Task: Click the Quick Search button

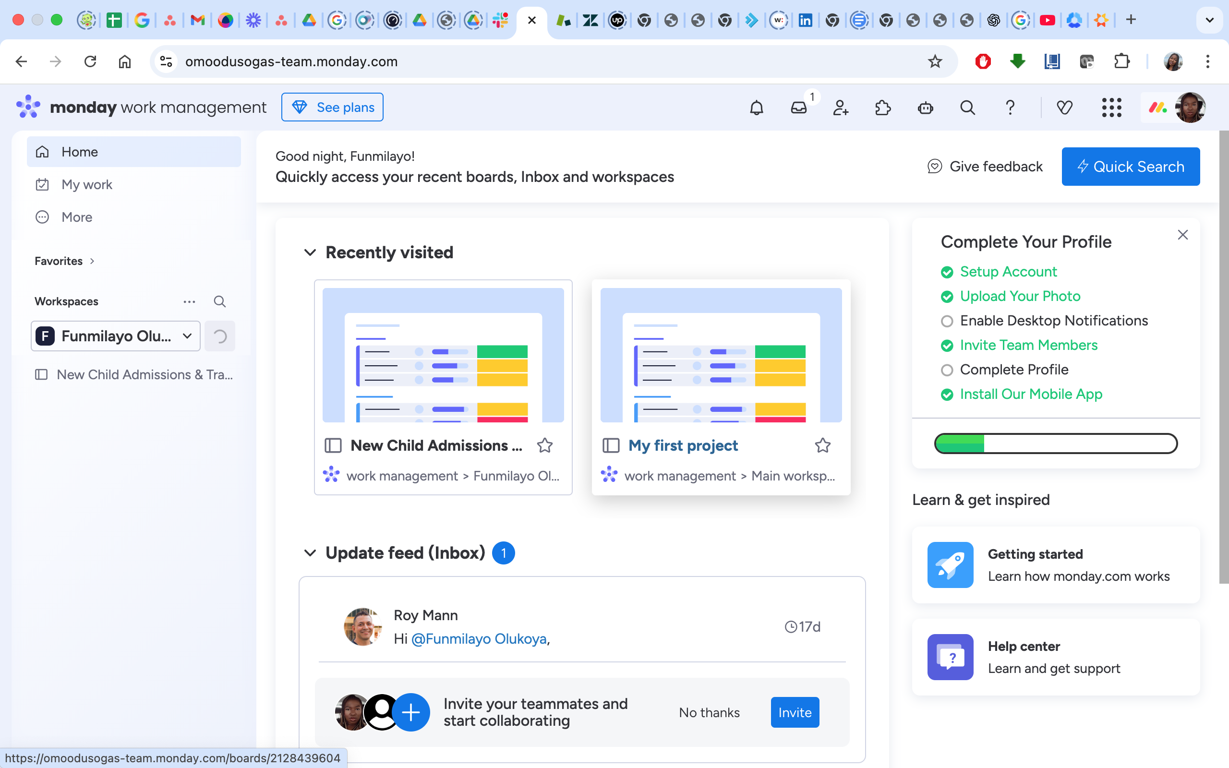Action: pyautogui.click(x=1131, y=167)
